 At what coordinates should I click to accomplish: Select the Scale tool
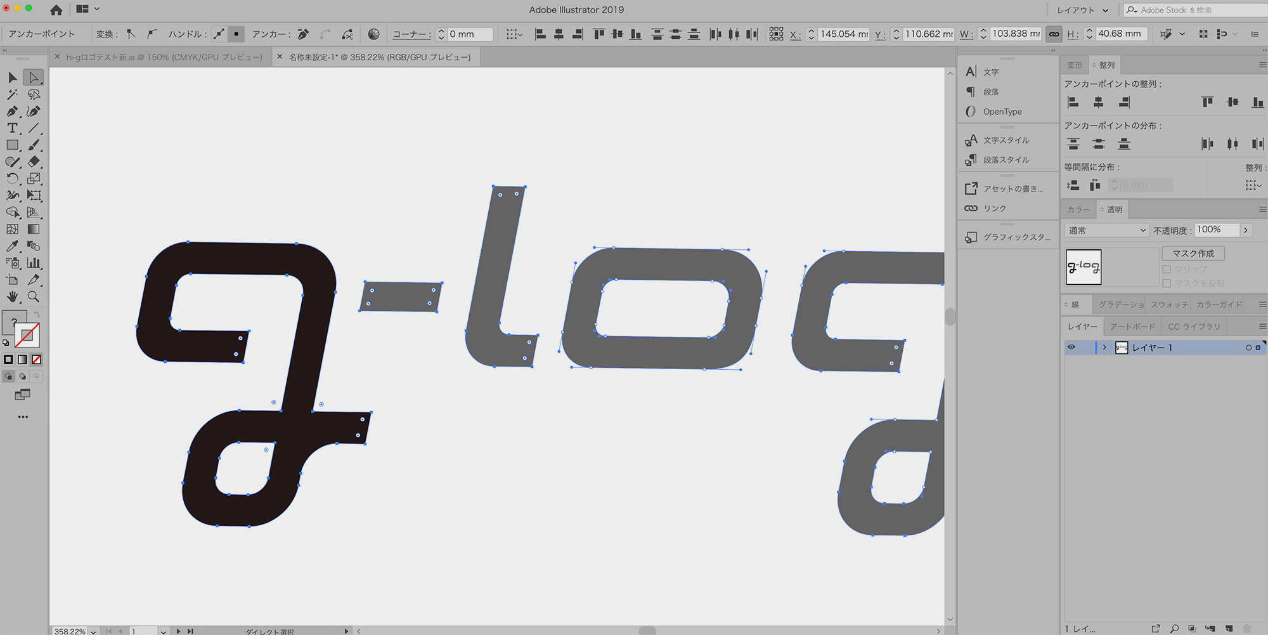pyautogui.click(x=34, y=179)
